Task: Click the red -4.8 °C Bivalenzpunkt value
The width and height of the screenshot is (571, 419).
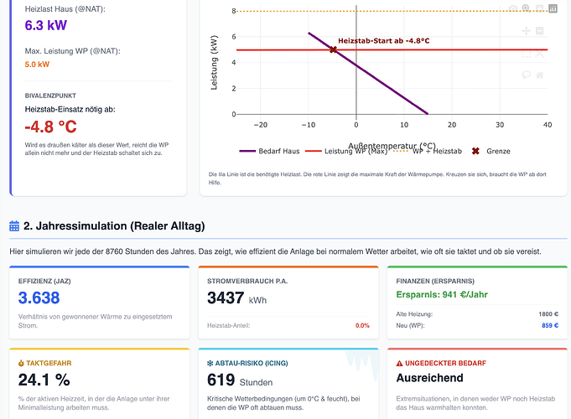Action: [x=50, y=127]
